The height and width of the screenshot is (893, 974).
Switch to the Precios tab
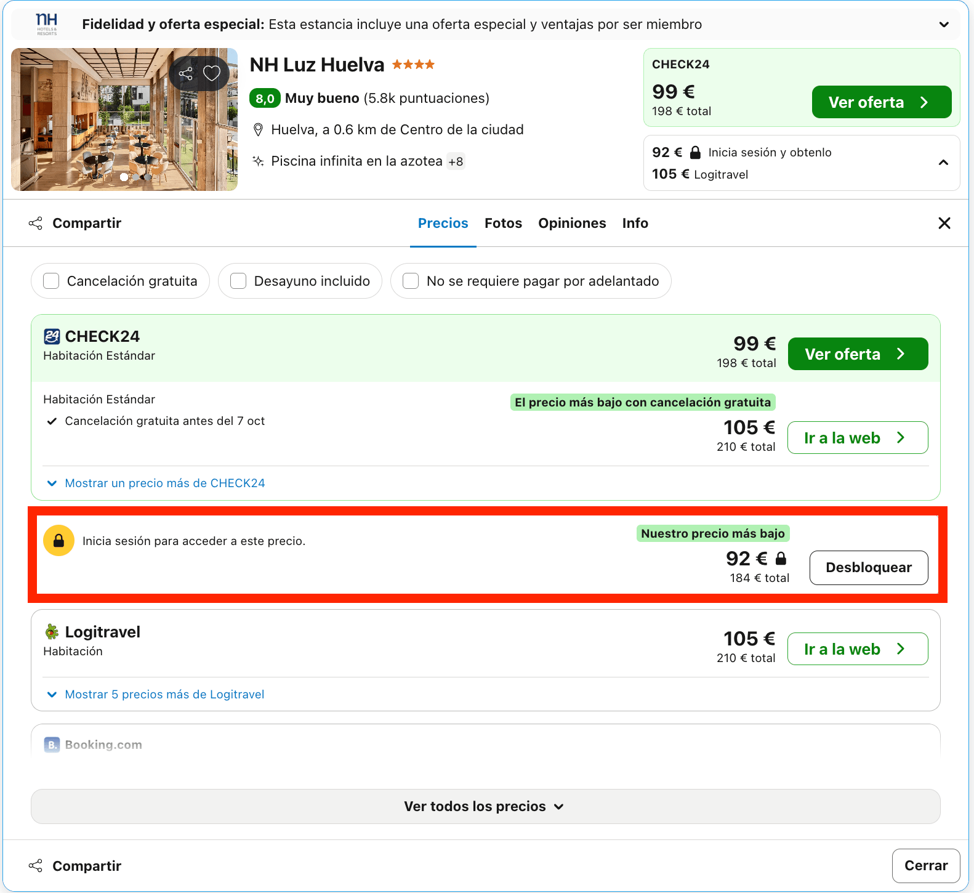coord(443,223)
